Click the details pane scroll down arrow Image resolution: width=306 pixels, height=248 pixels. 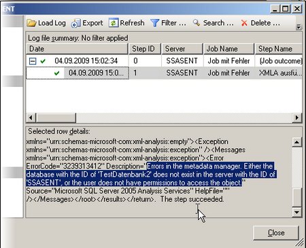point(296,213)
